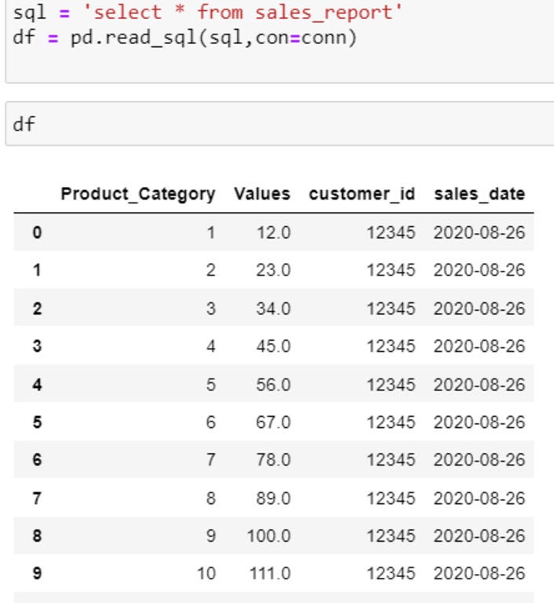
Task: Select the customer_id column header
Action: [x=362, y=194]
